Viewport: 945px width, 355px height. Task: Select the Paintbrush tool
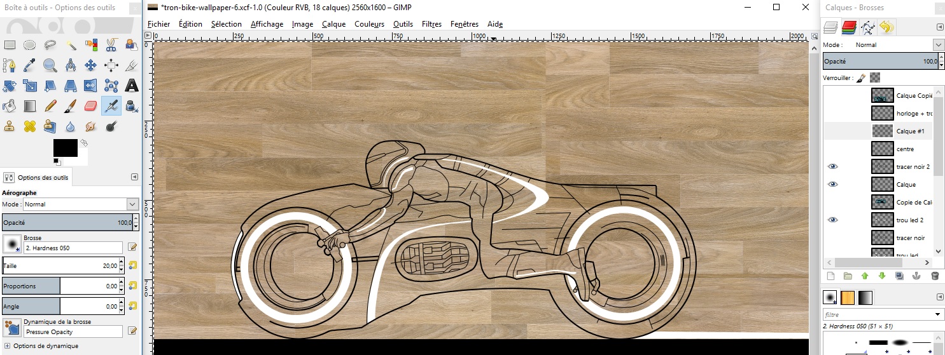pos(71,105)
